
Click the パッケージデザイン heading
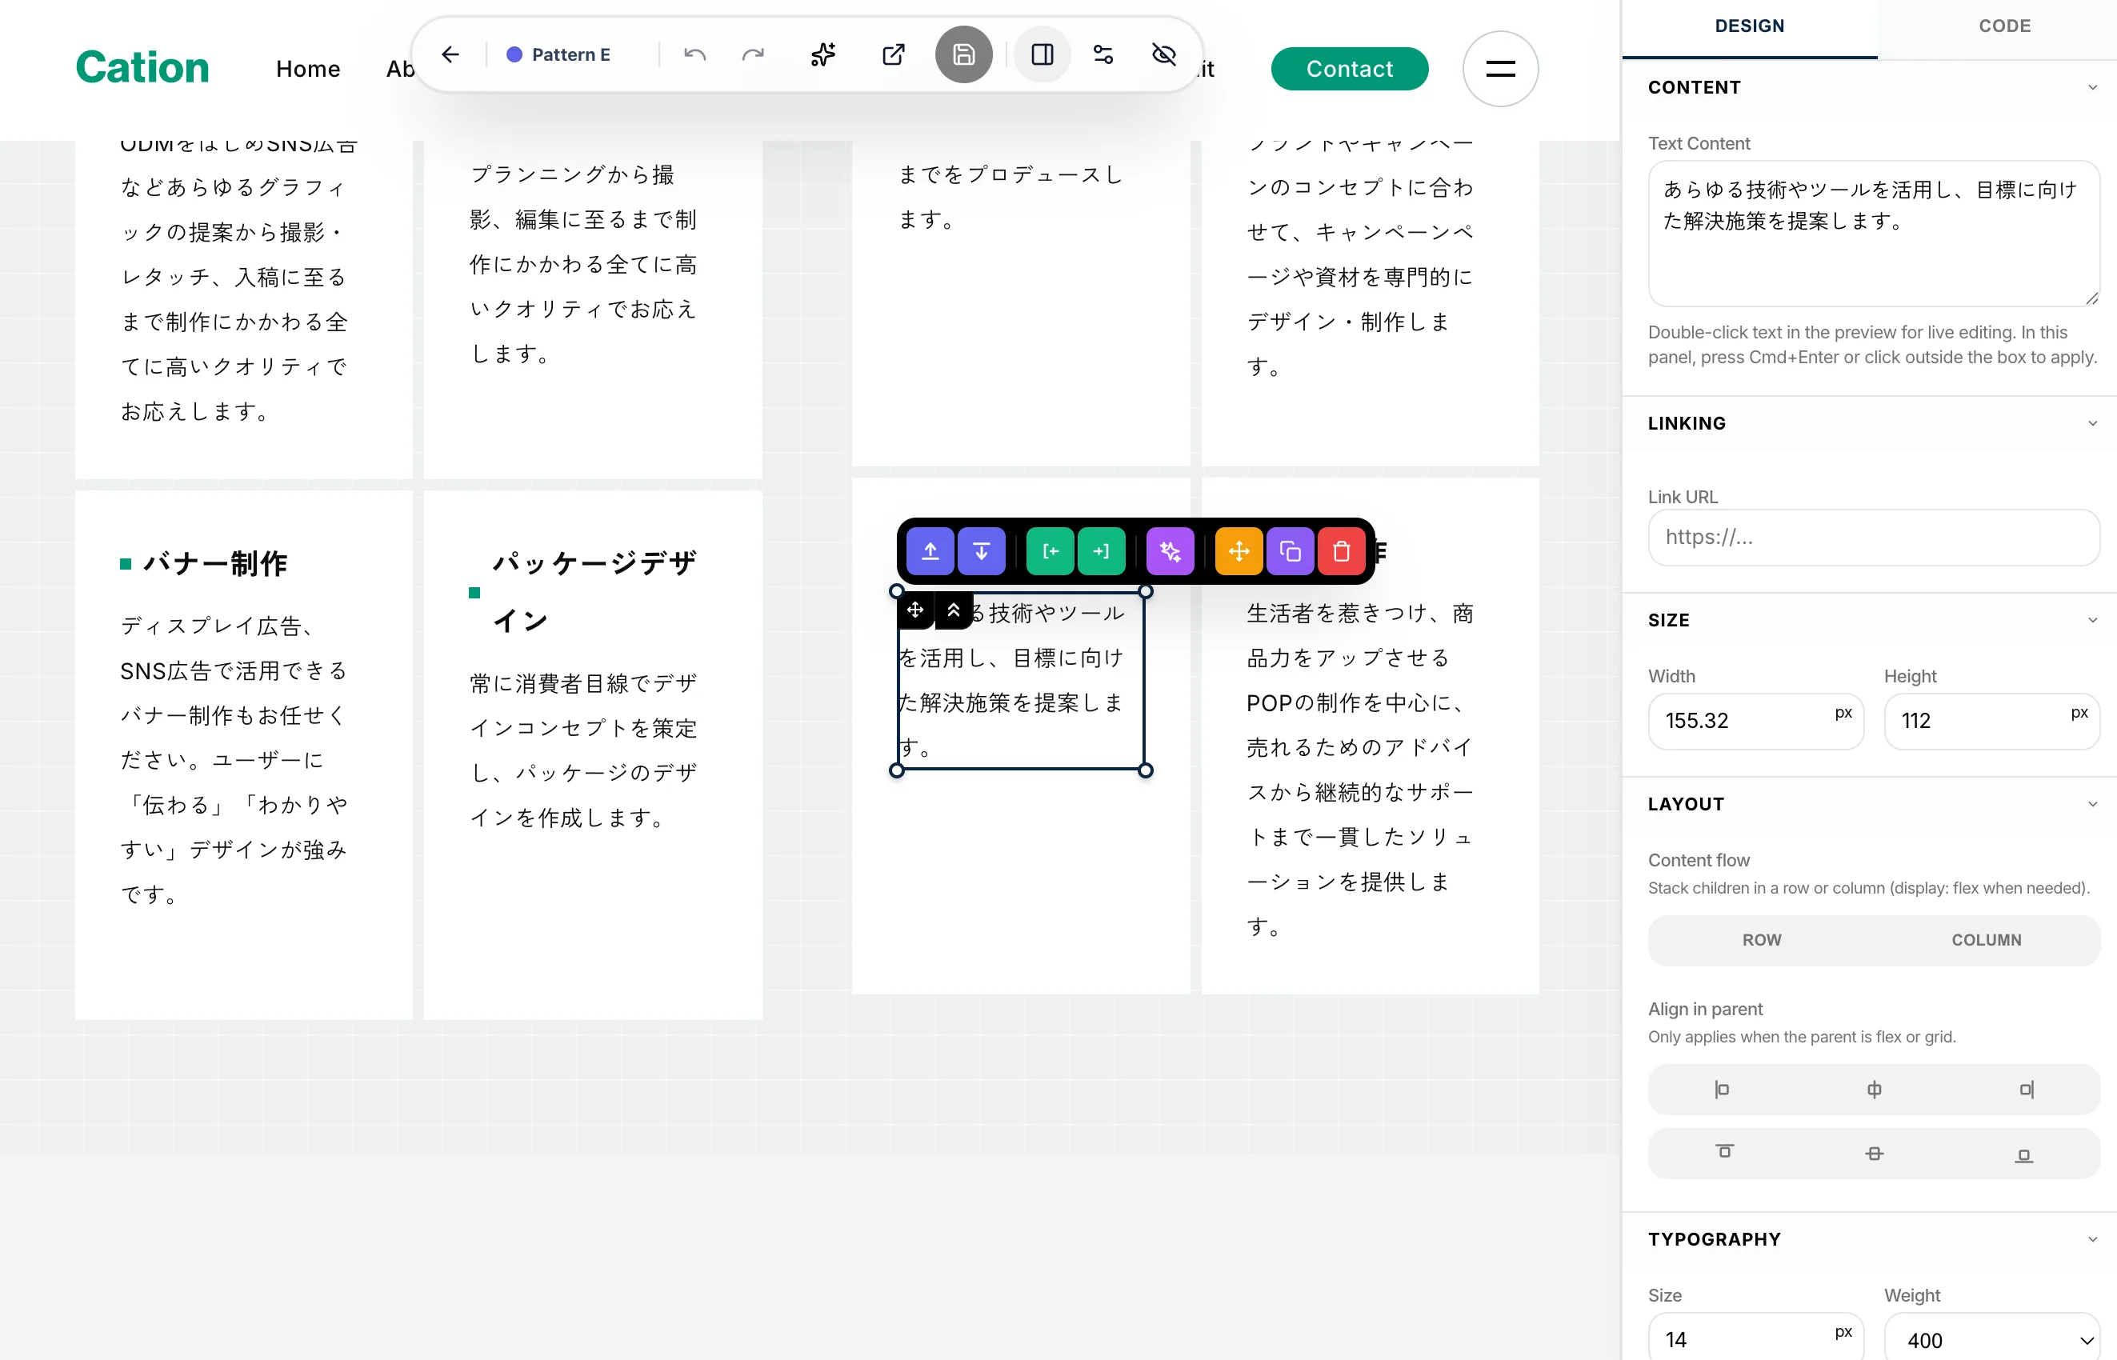point(594,592)
